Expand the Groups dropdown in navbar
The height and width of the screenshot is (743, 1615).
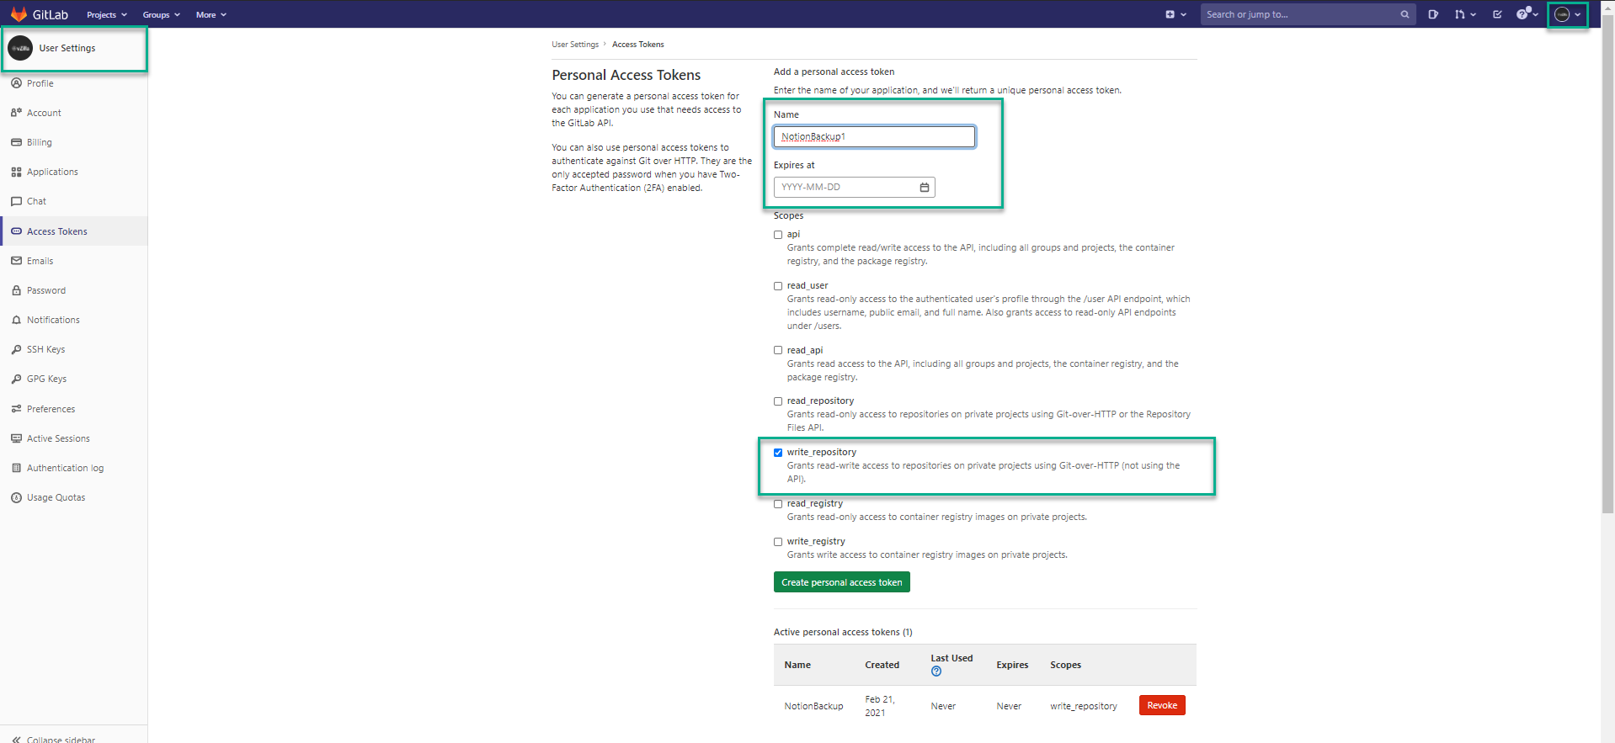coord(161,14)
